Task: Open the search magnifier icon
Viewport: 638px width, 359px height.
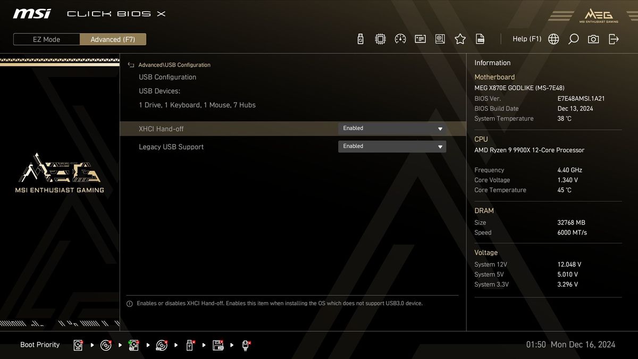Action: click(573, 39)
